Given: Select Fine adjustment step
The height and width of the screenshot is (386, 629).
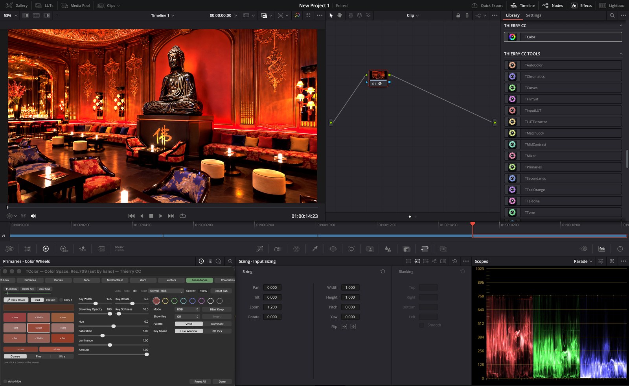Looking at the screenshot, I should point(39,356).
